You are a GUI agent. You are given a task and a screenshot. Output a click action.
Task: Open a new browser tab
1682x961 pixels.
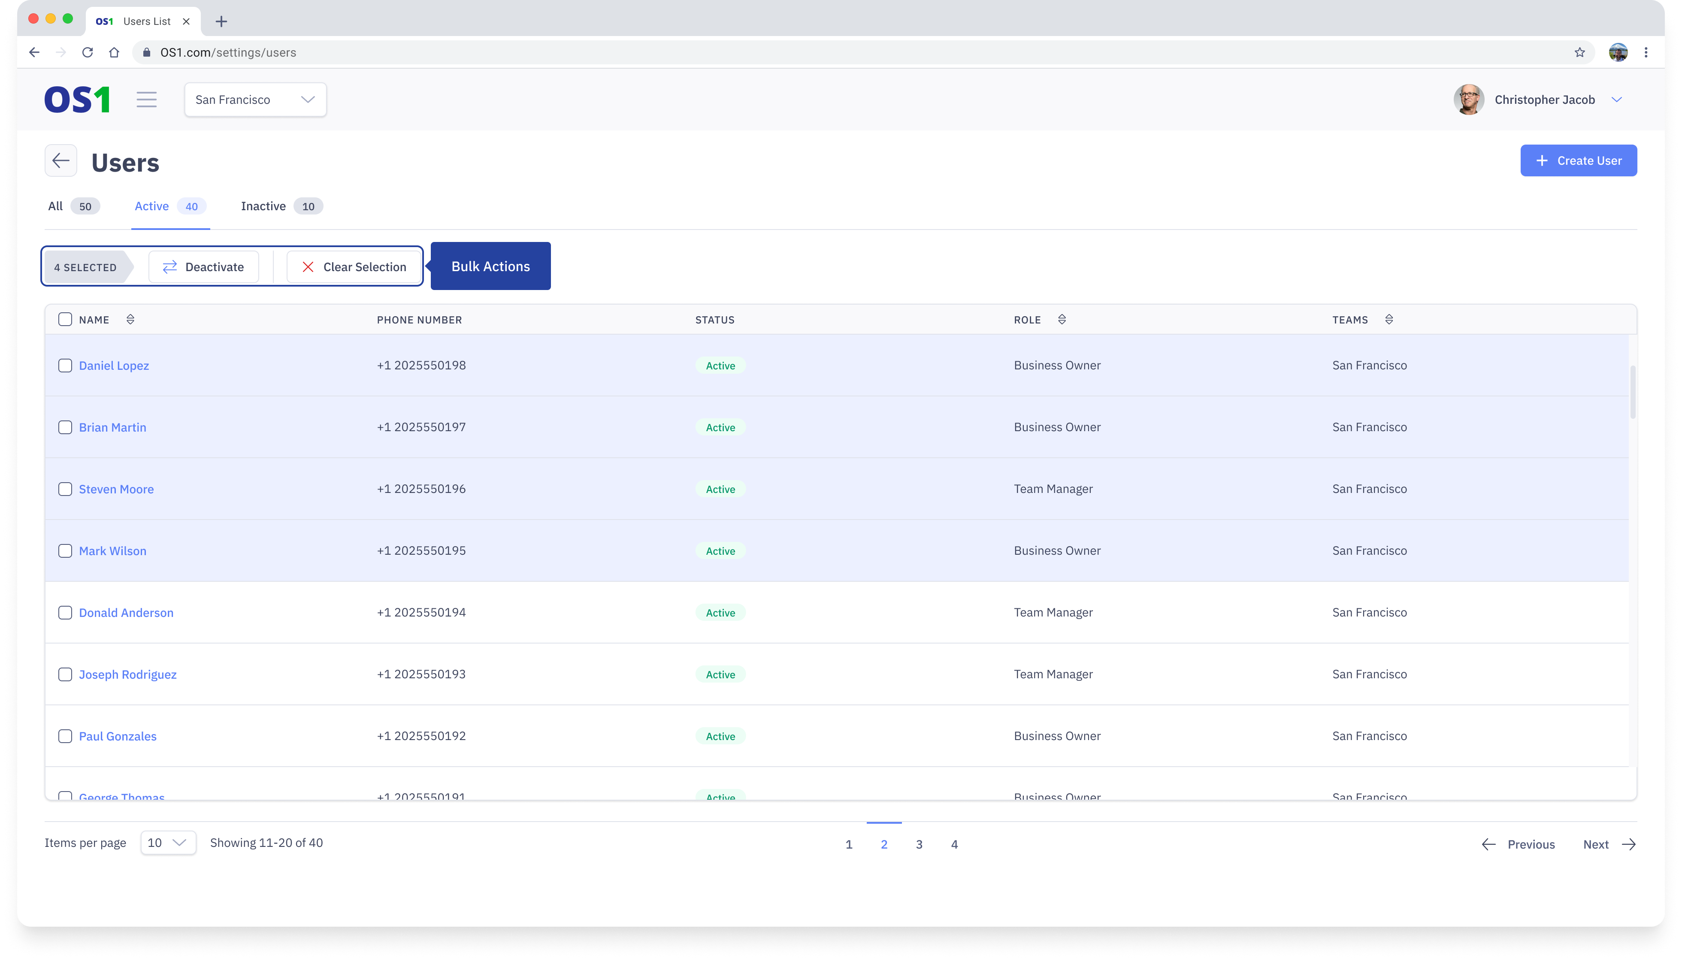pos(221,21)
